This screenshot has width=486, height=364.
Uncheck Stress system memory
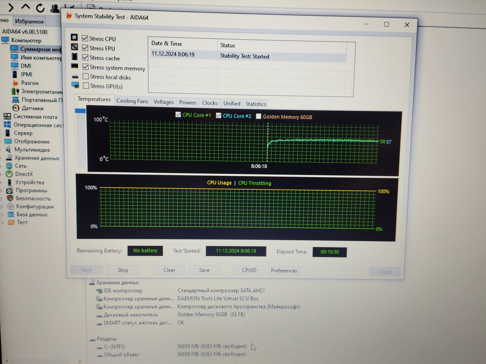click(86, 67)
